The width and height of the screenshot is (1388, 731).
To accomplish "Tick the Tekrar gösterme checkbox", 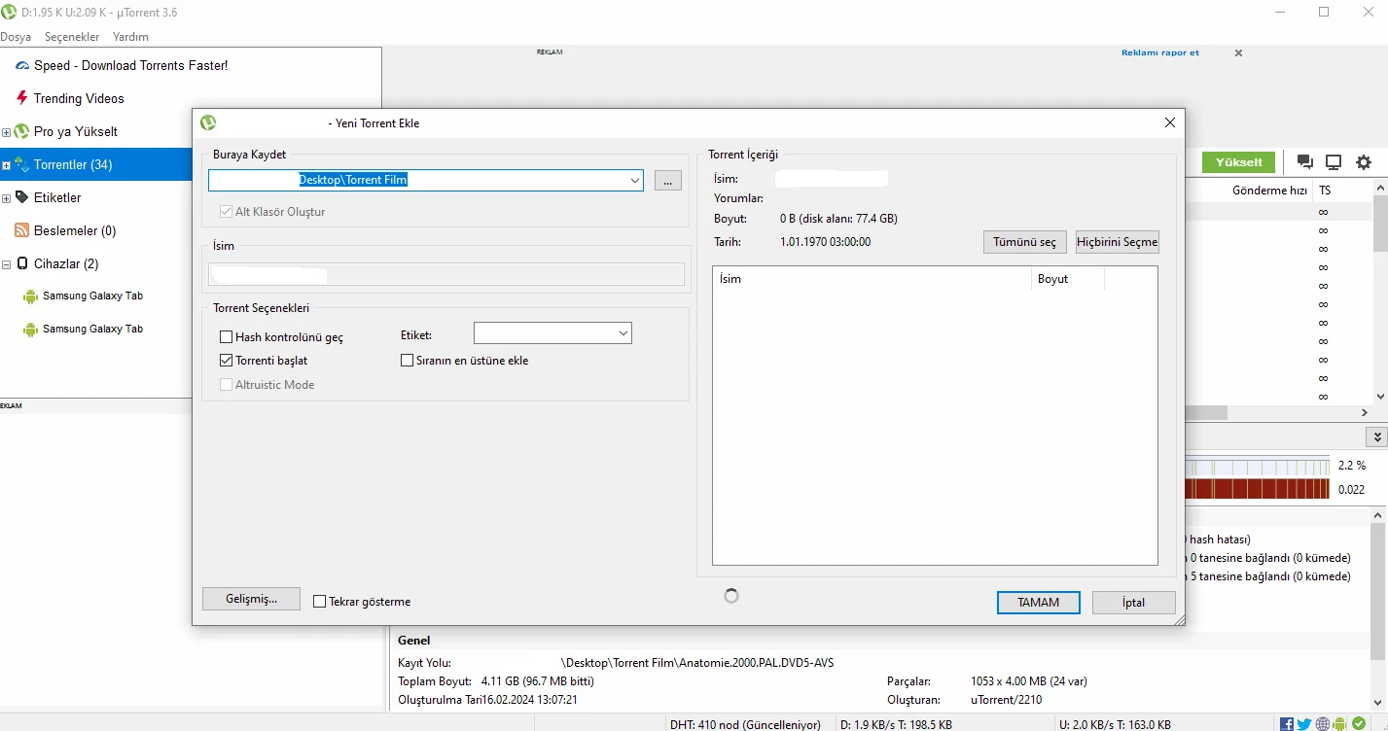I will pyautogui.click(x=320, y=602).
